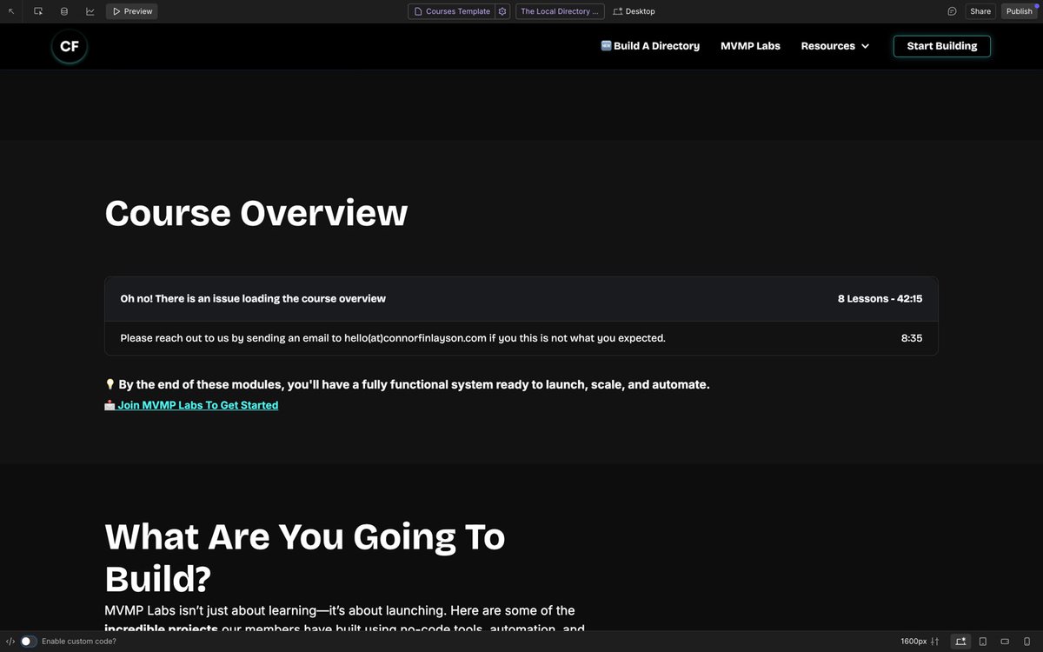Open the Courses Template page selector

[452, 11]
